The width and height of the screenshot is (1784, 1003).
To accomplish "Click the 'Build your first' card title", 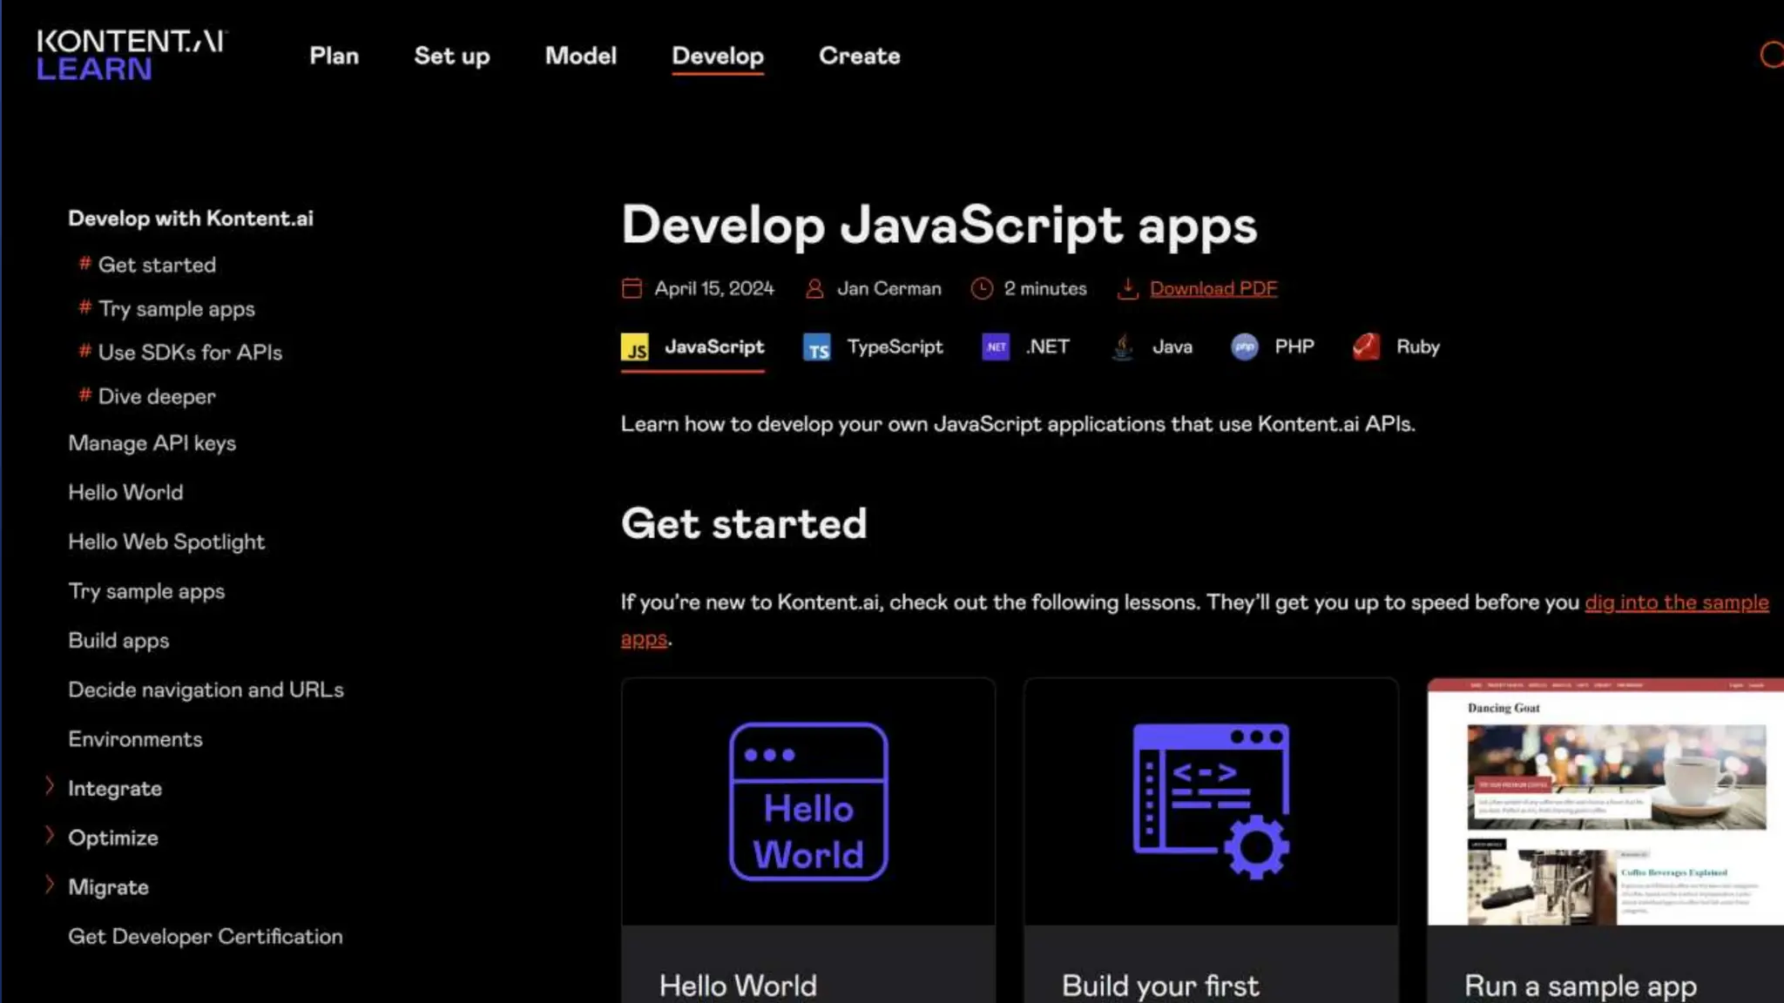I will (1160, 986).
